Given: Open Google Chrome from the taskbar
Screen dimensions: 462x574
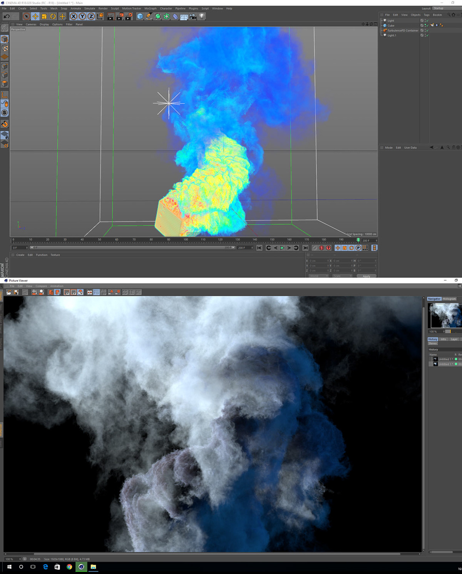Looking at the screenshot, I should 69,567.
